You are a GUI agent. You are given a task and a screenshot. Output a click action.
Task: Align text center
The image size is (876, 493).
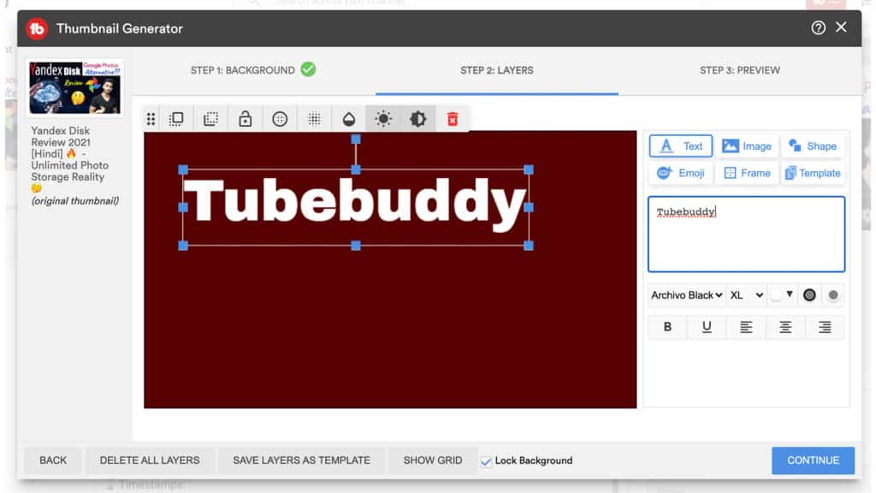coord(785,327)
